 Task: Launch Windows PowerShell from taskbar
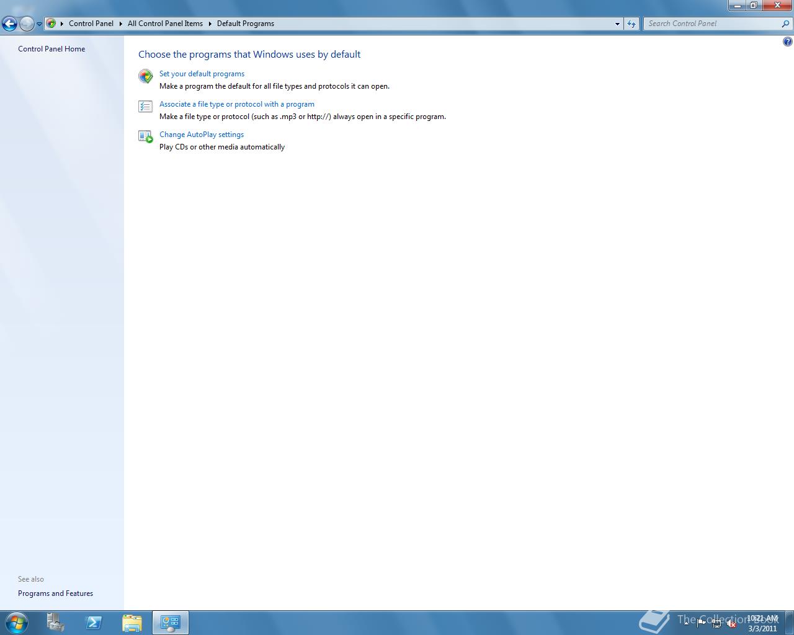(94, 623)
